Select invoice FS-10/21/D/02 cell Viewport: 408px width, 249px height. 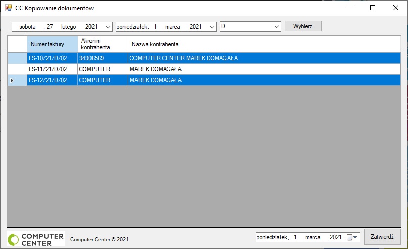[x=52, y=58]
